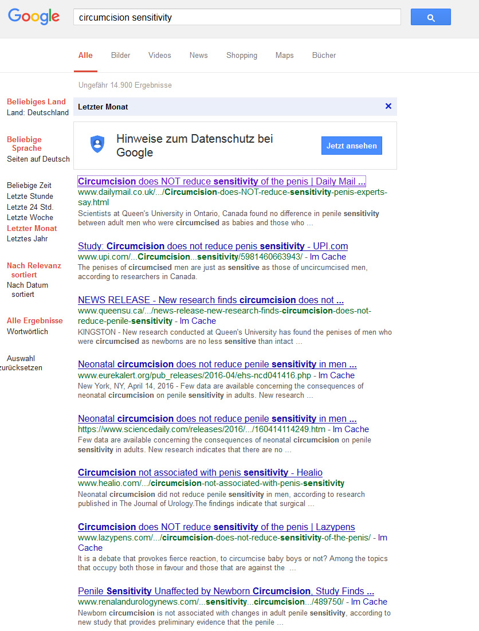Image resolution: width=479 pixels, height=631 pixels.
Task: Open the sciencedaily.com Im Cache link
Action: coord(351,429)
